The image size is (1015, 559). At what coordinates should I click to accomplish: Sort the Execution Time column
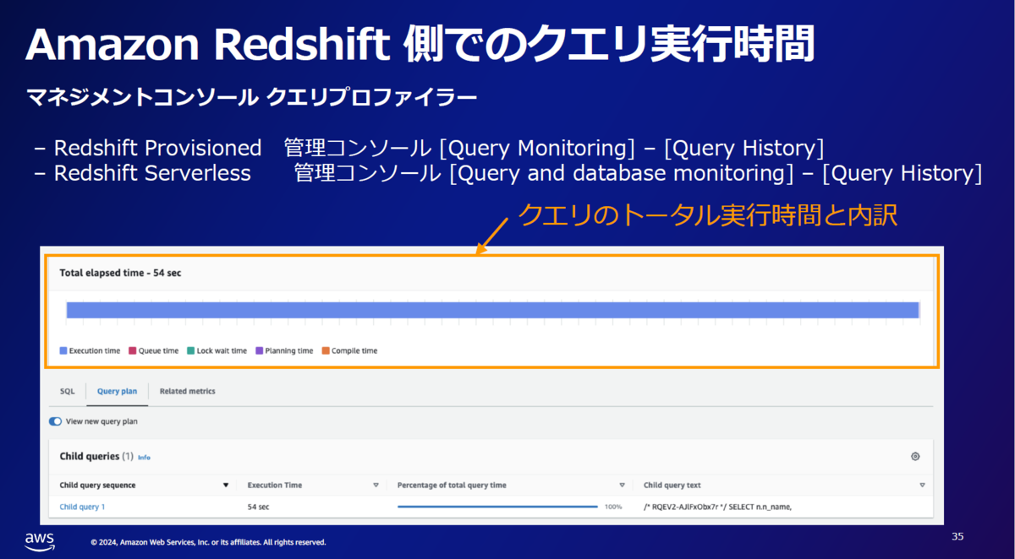point(376,486)
